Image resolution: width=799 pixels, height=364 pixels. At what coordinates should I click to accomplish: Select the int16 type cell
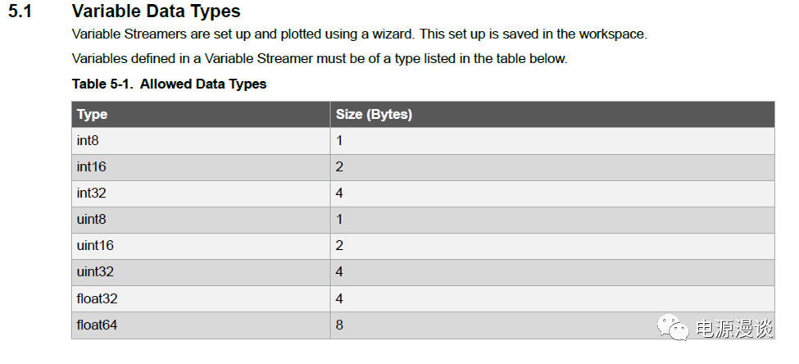[91, 166]
